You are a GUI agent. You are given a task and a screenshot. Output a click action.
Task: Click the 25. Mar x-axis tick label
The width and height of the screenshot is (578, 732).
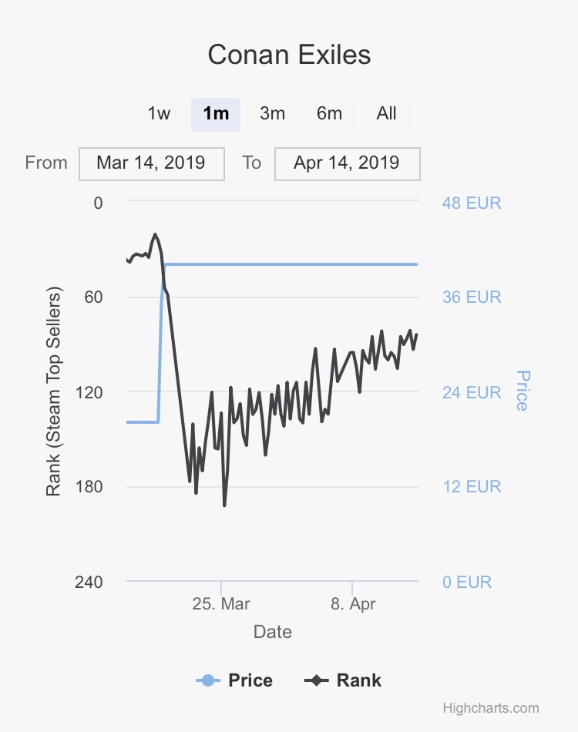coord(221,603)
